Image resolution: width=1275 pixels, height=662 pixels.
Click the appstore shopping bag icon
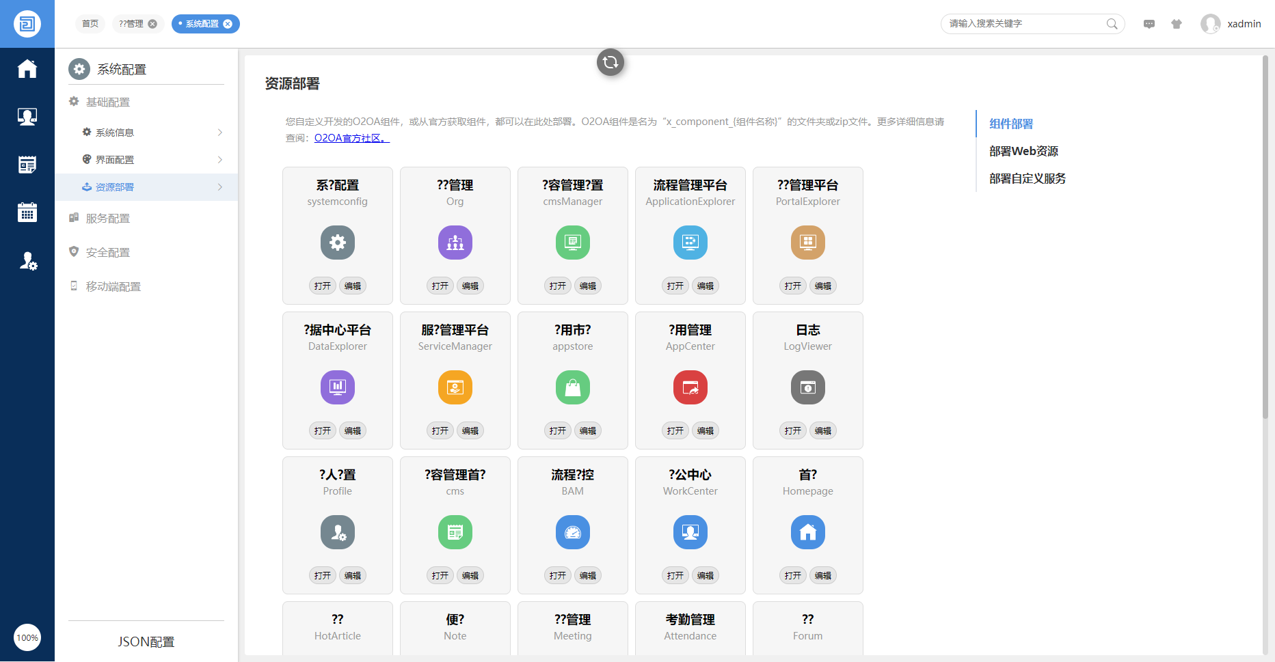click(x=573, y=387)
